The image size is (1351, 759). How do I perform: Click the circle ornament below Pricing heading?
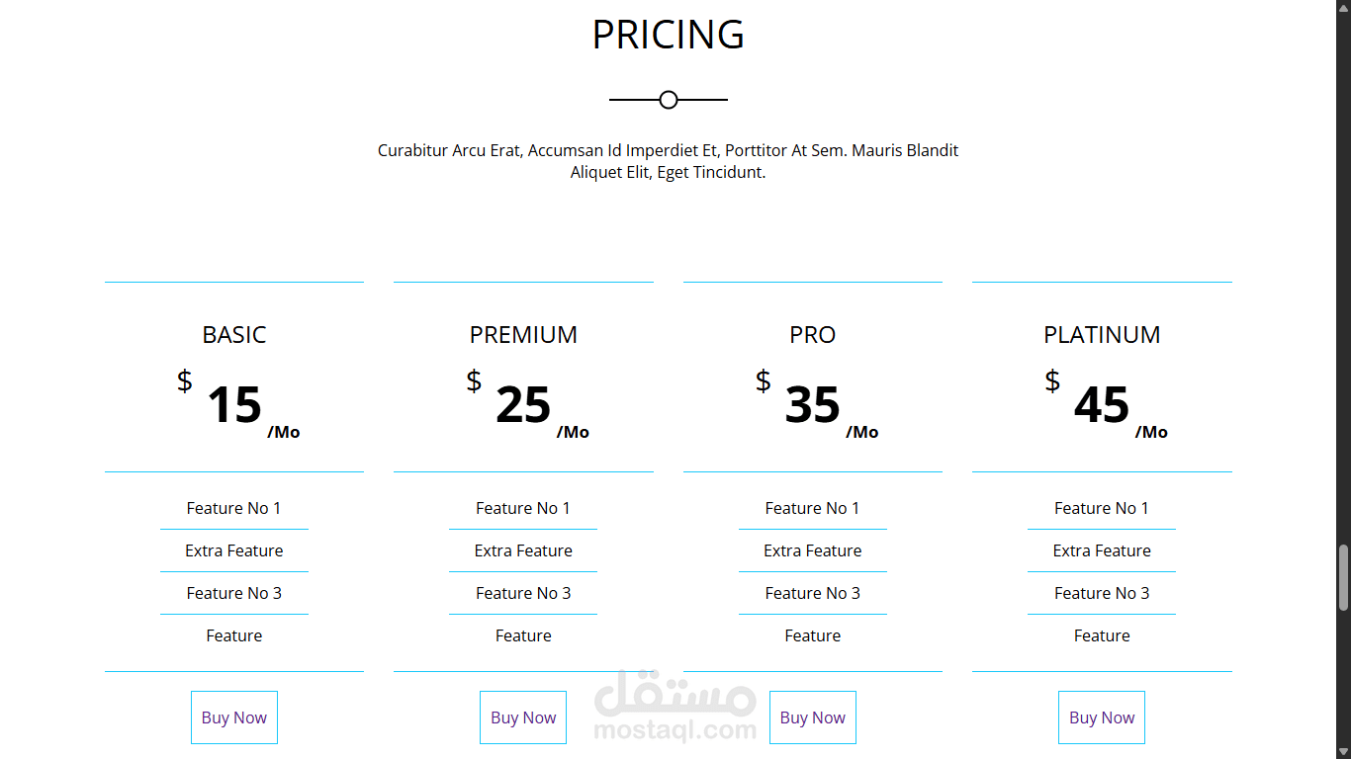669,100
